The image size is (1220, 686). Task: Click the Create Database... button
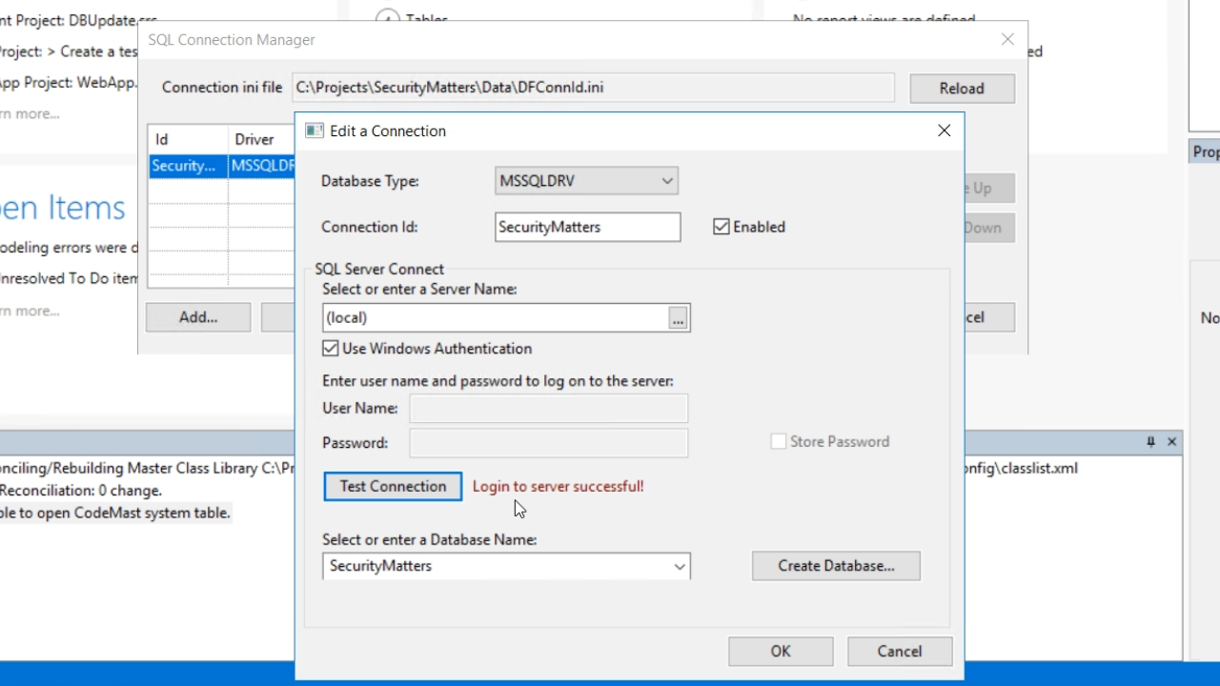(x=836, y=566)
